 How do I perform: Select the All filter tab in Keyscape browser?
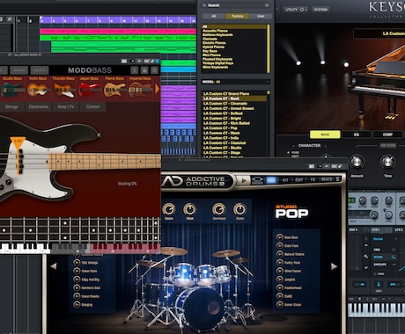[214, 16]
